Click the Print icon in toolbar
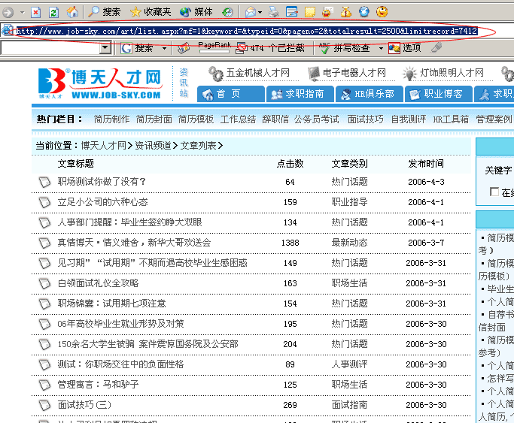Image resolution: width=514 pixels, height=423 pixels. (274, 12)
